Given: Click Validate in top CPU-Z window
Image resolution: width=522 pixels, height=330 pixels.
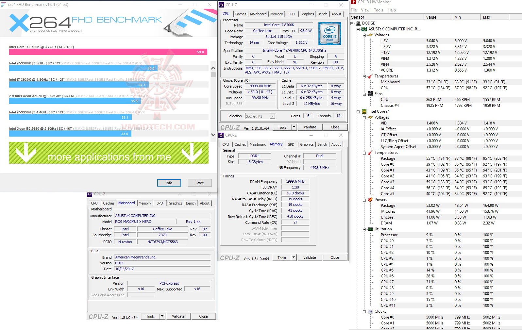Looking at the screenshot, I should coord(310,127).
